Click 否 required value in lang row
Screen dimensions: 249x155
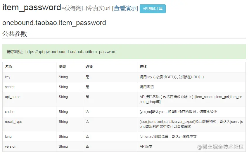coord(87,136)
